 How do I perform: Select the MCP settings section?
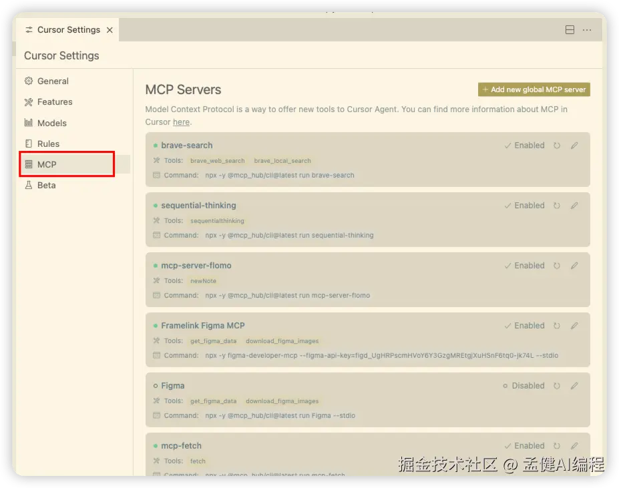75,164
